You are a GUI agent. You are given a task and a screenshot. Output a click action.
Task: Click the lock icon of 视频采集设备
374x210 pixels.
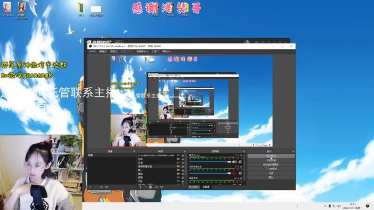[183, 167]
